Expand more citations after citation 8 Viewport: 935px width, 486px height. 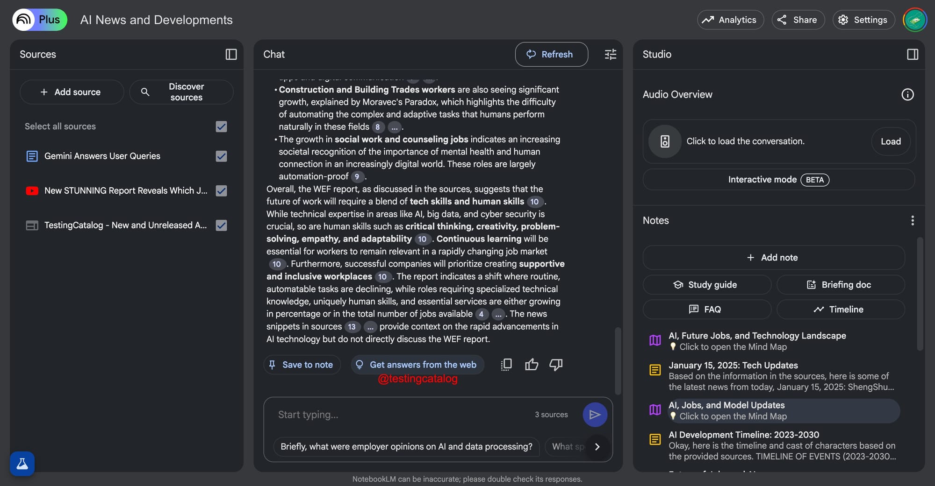(395, 127)
